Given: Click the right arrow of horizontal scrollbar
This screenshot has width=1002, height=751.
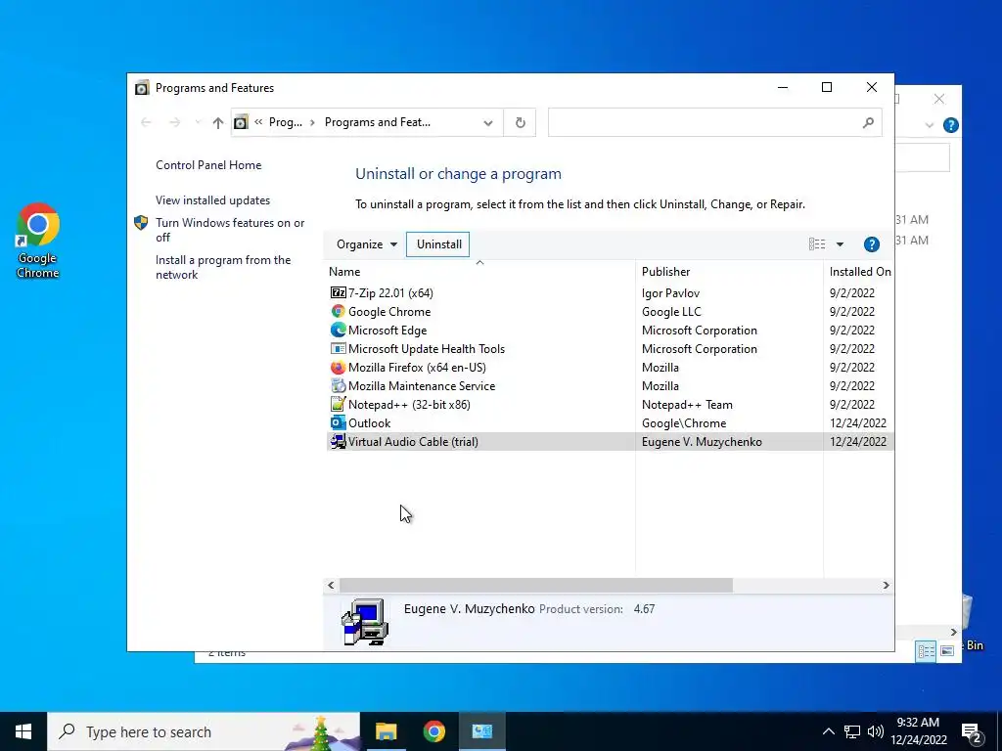Looking at the screenshot, I should [x=886, y=585].
